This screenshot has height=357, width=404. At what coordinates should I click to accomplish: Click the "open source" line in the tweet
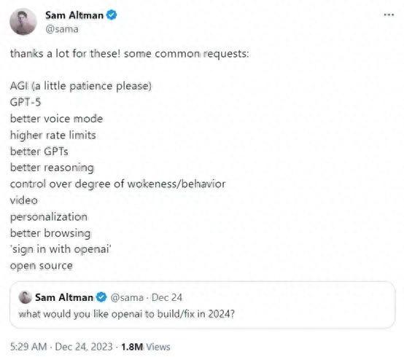point(42,266)
